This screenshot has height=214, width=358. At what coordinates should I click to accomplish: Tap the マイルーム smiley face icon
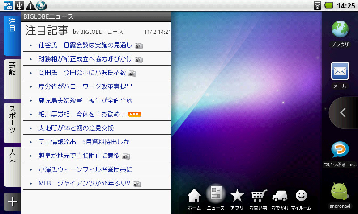(301, 196)
